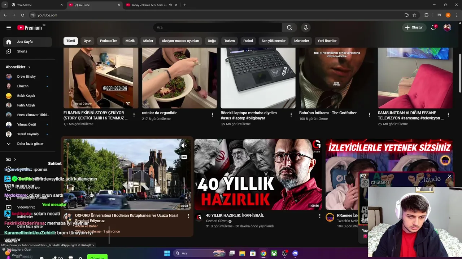Screen dimensions: 462x259
Task: Open Xbox app from the taskbar
Action: [x=274, y=253]
